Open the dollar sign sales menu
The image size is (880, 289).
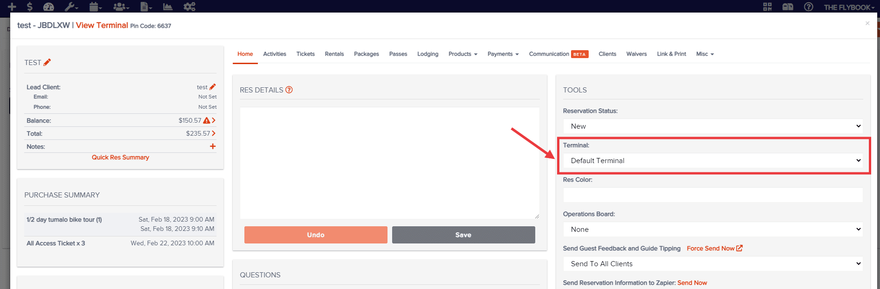tap(30, 7)
